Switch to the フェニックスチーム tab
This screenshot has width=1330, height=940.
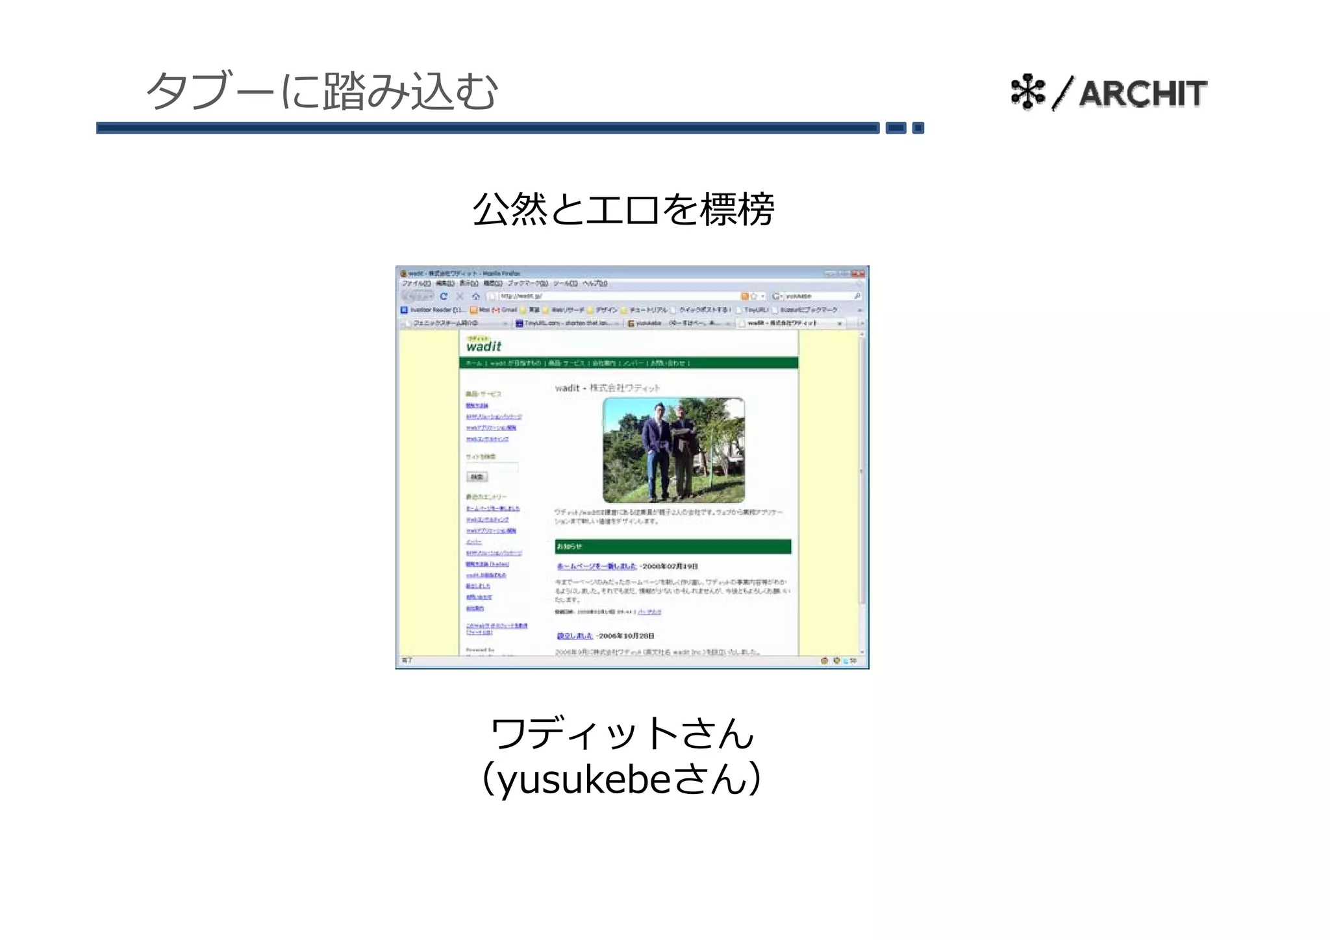pos(457,323)
